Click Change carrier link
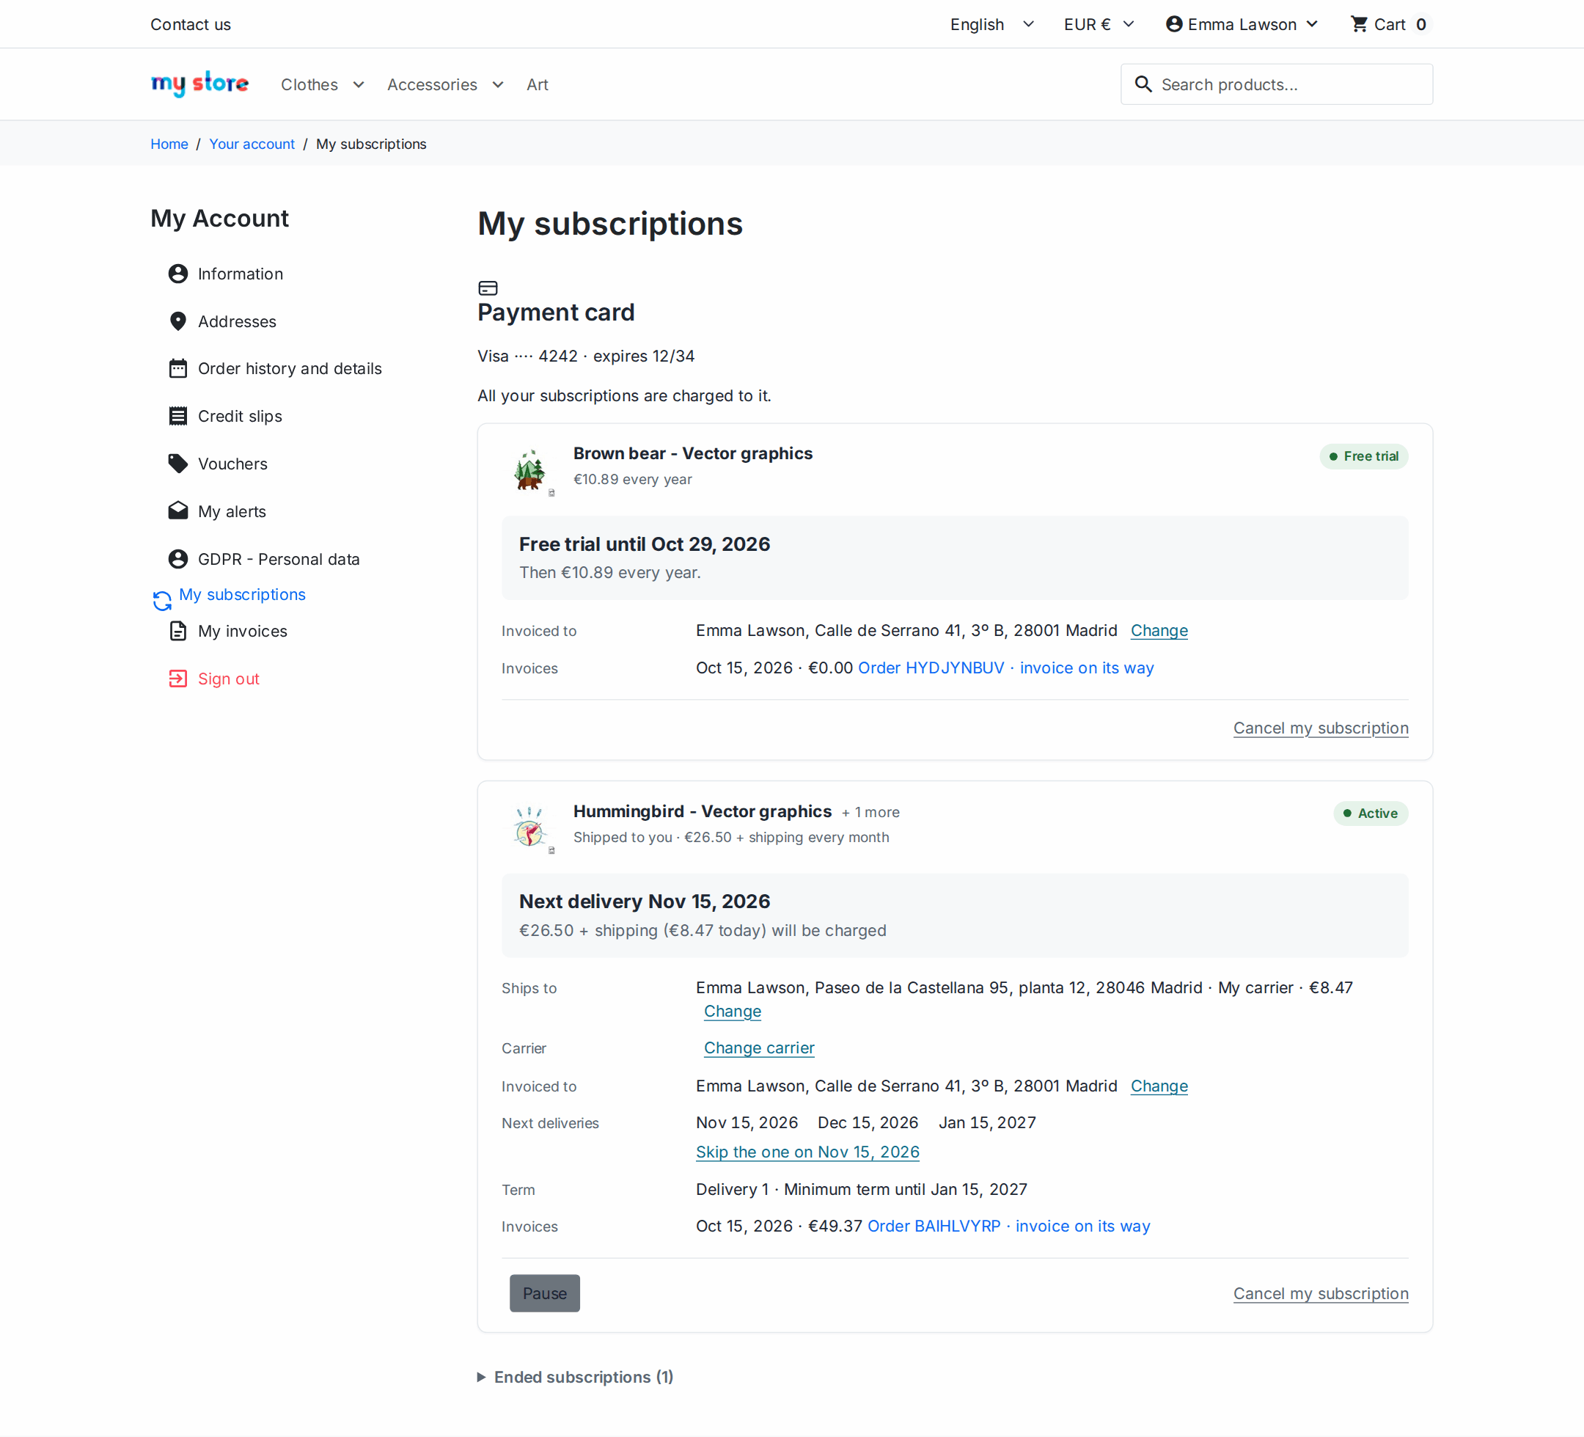Image resolution: width=1584 pixels, height=1437 pixels. click(x=759, y=1048)
